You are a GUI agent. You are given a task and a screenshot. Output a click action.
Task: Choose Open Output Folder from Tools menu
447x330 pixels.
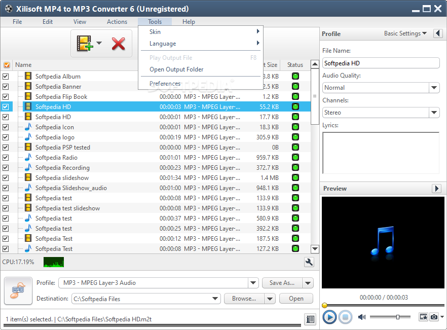[x=201, y=69]
